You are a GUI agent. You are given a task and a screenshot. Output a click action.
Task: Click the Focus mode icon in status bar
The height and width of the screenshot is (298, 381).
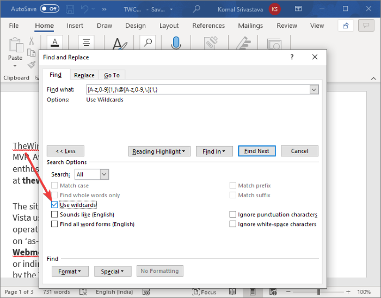pos(195,291)
